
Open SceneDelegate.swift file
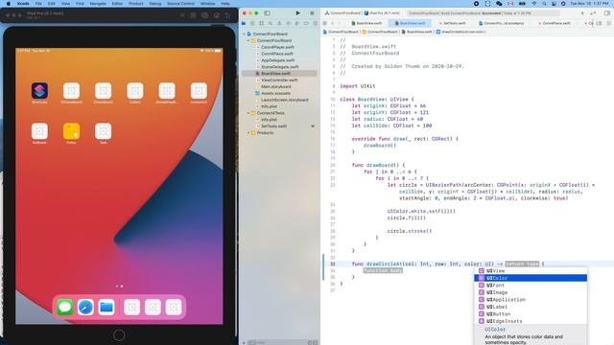(279, 67)
